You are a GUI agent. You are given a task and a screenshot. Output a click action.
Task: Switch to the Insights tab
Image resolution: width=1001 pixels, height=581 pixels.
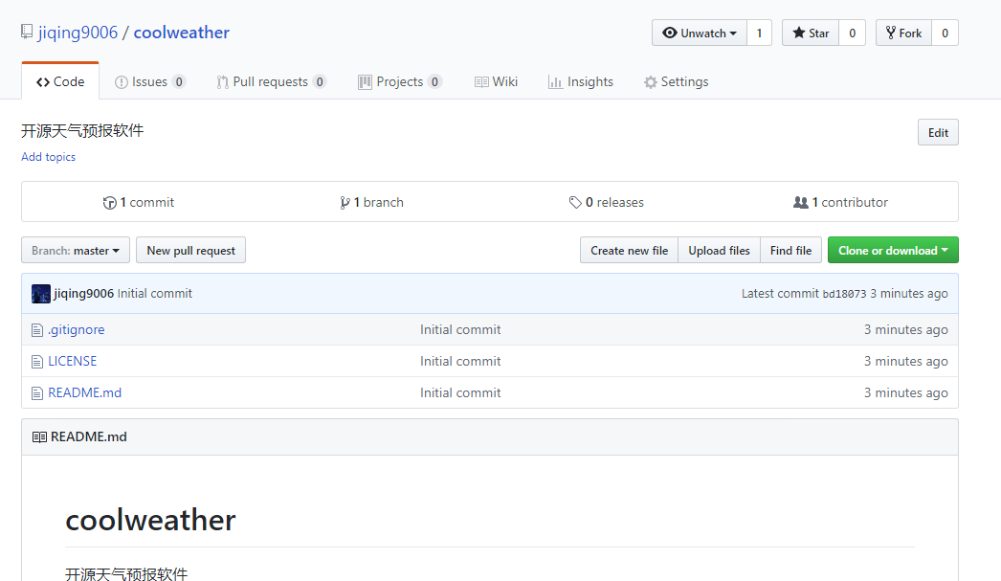point(581,81)
